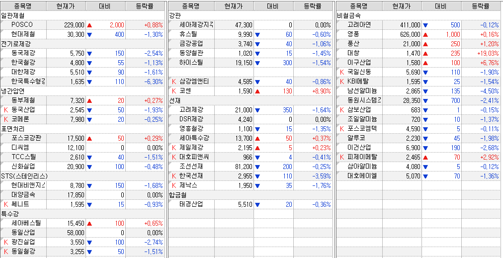Click the K marker next to 쎄니트

(x=6, y=204)
